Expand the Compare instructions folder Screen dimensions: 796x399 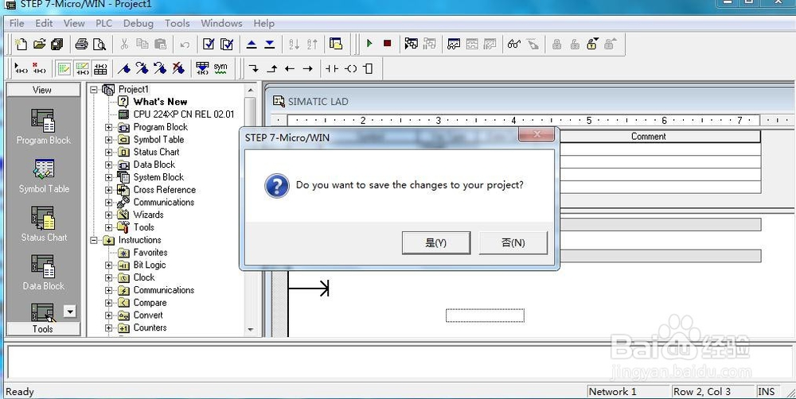coord(108,303)
